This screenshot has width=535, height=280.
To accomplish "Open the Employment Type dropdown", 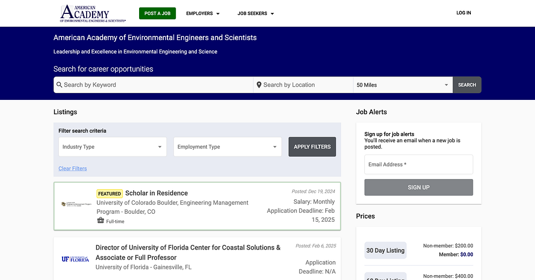I will (227, 147).
